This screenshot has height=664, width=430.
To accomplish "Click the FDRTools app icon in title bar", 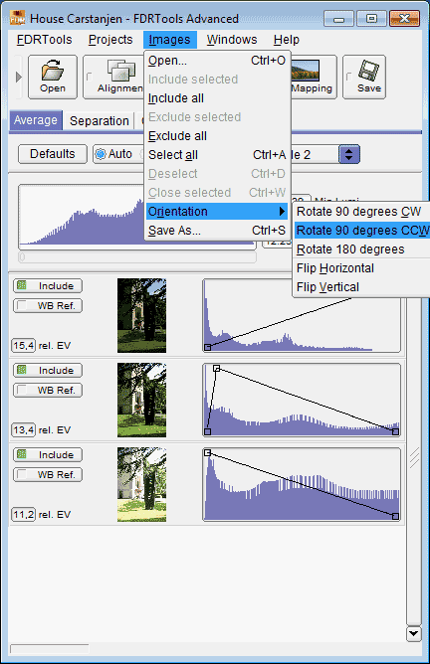I will point(17,18).
